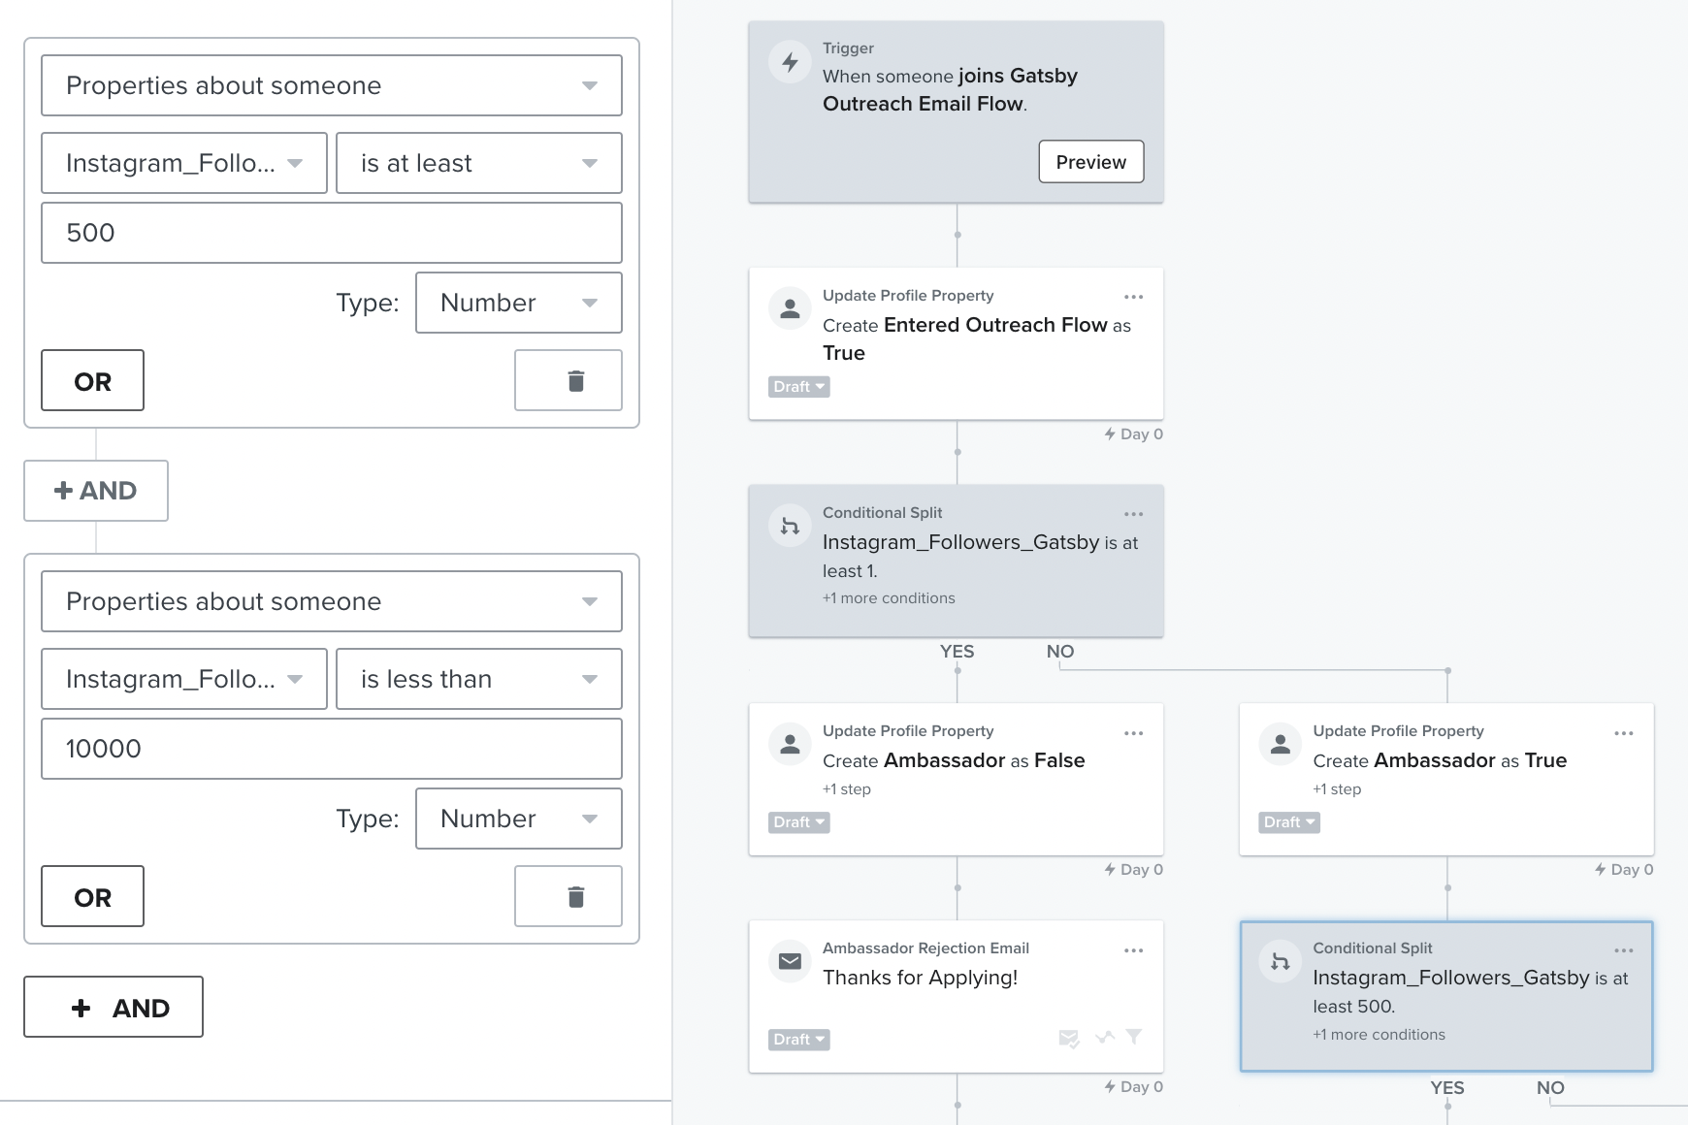Viewport: 1688px width, 1125px height.
Task: Open the 'is at least' operator dropdown
Action: pyautogui.click(x=479, y=163)
